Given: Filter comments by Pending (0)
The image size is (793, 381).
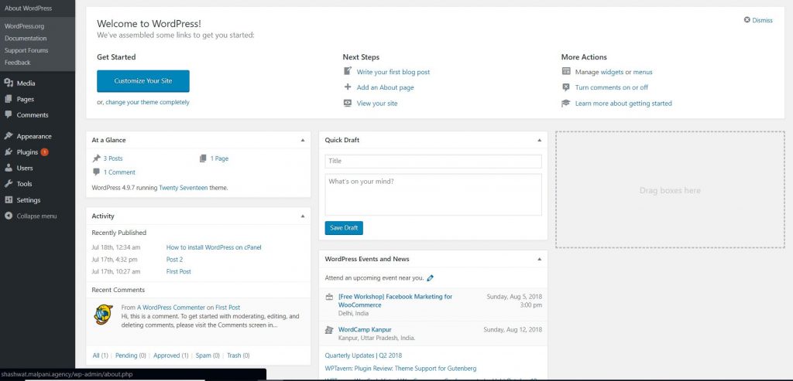Looking at the screenshot, I should coord(130,355).
